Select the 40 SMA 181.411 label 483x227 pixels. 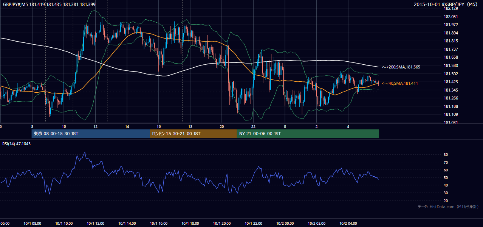point(400,83)
